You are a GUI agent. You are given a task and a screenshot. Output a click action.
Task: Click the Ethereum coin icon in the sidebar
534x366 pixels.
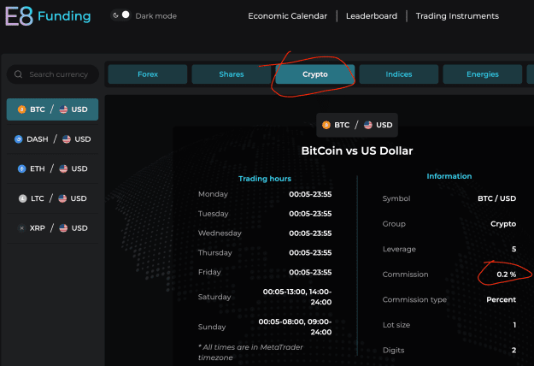22,168
